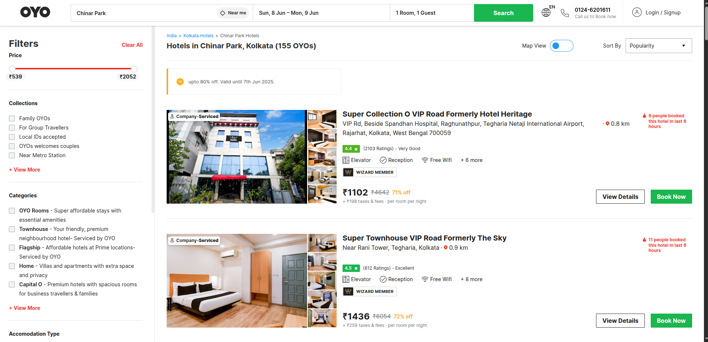Click the OYO logo
Image resolution: width=708 pixels, height=342 pixels.
pos(35,13)
